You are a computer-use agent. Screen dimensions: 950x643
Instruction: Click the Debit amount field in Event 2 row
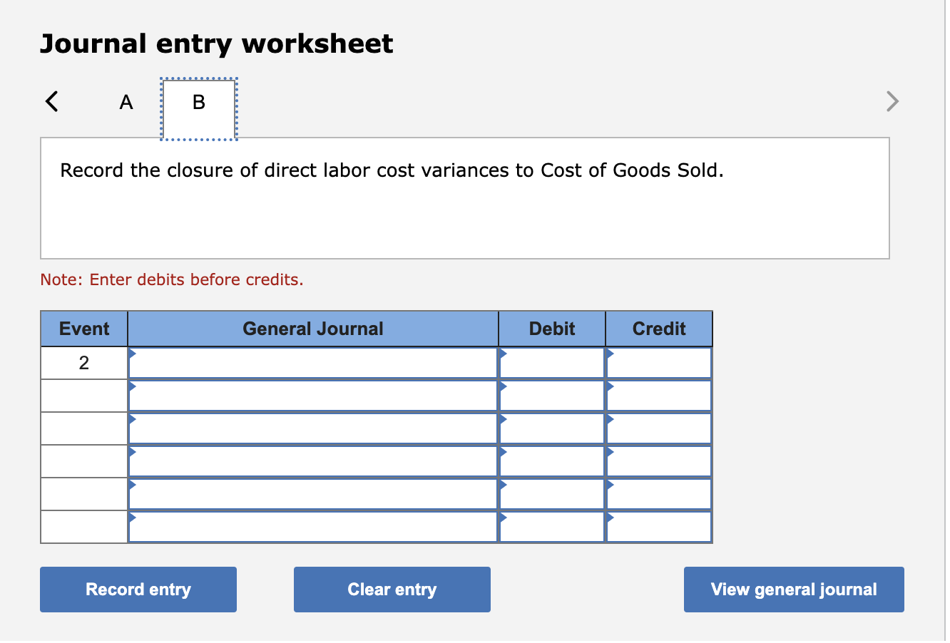point(551,363)
